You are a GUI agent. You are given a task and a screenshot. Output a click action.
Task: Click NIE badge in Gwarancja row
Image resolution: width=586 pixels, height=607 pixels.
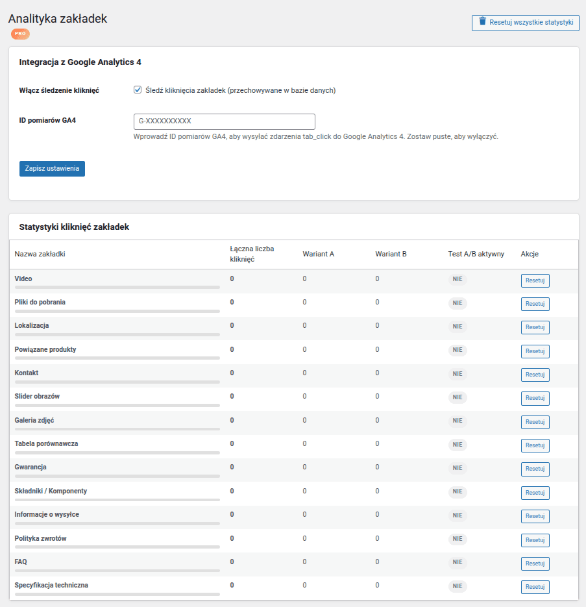(x=458, y=468)
